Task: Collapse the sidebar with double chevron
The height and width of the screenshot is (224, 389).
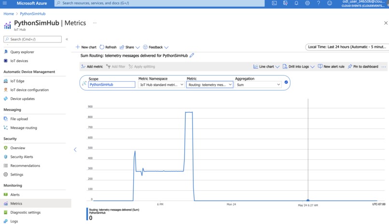Action: click(67, 39)
